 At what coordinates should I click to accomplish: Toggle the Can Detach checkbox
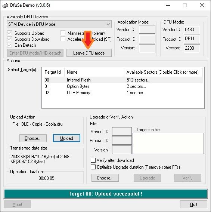[x=9, y=45]
